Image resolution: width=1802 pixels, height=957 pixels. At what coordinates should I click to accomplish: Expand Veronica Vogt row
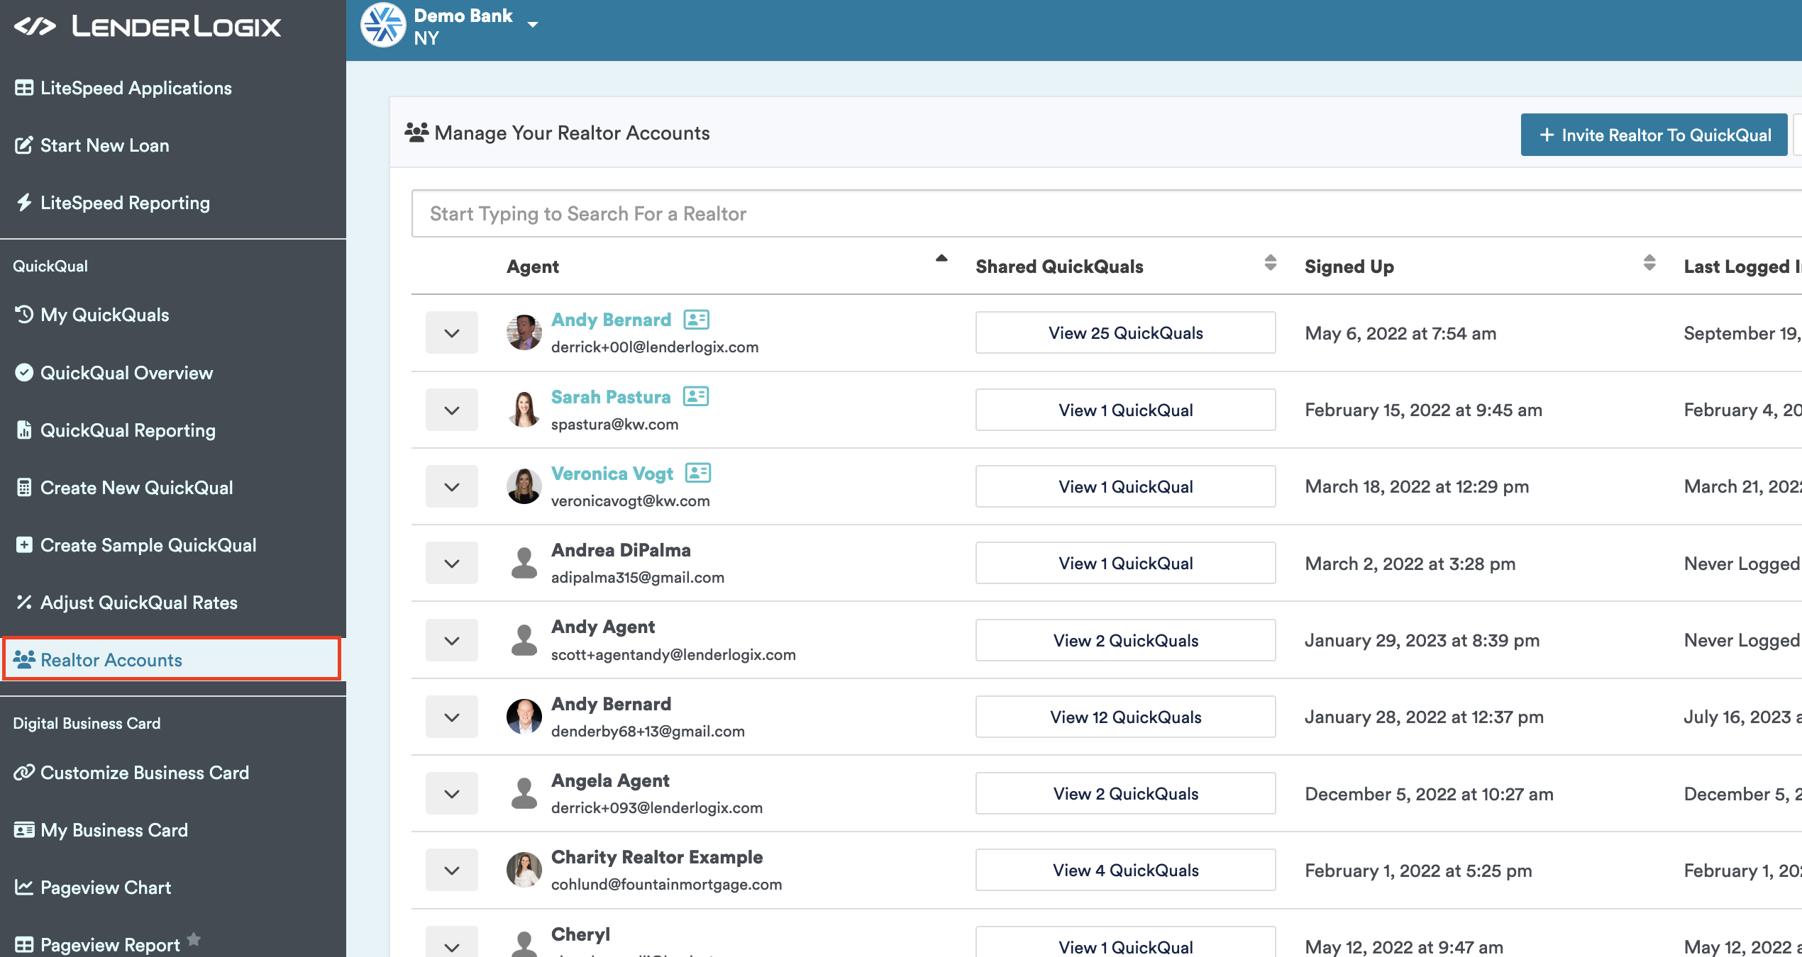[x=452, y=486]
